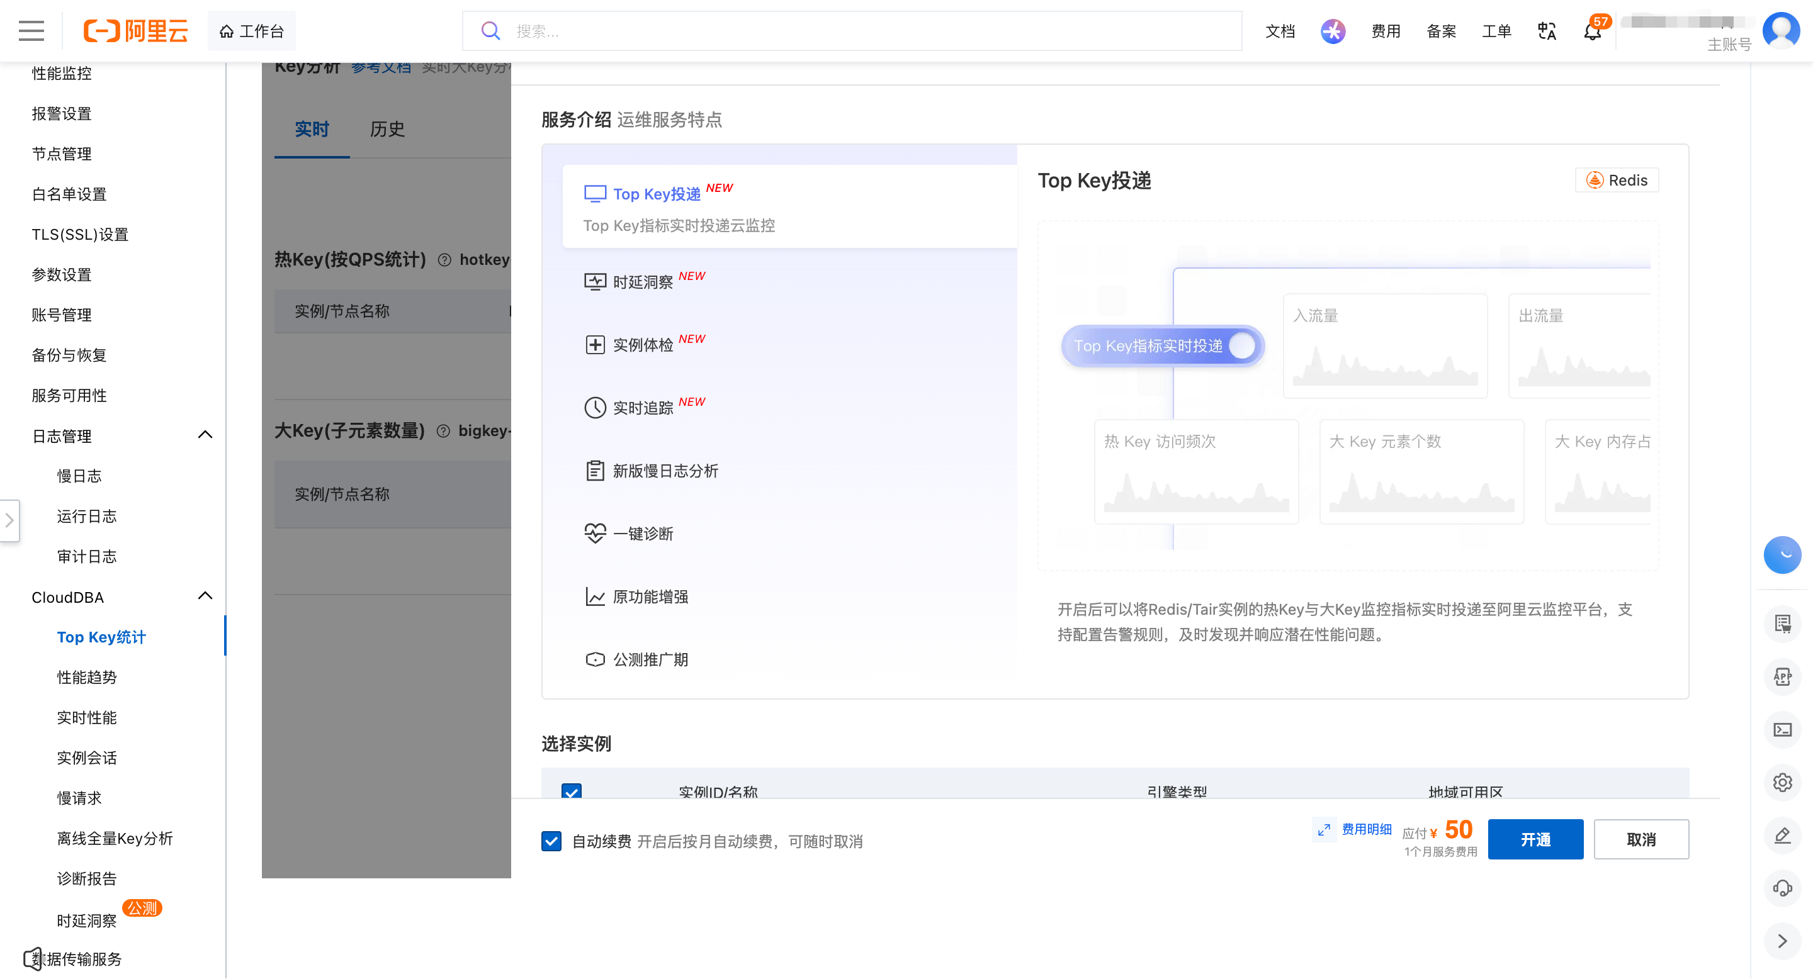
Task: Open 审计日志 under 日志管理
Action: pos(87,556)
